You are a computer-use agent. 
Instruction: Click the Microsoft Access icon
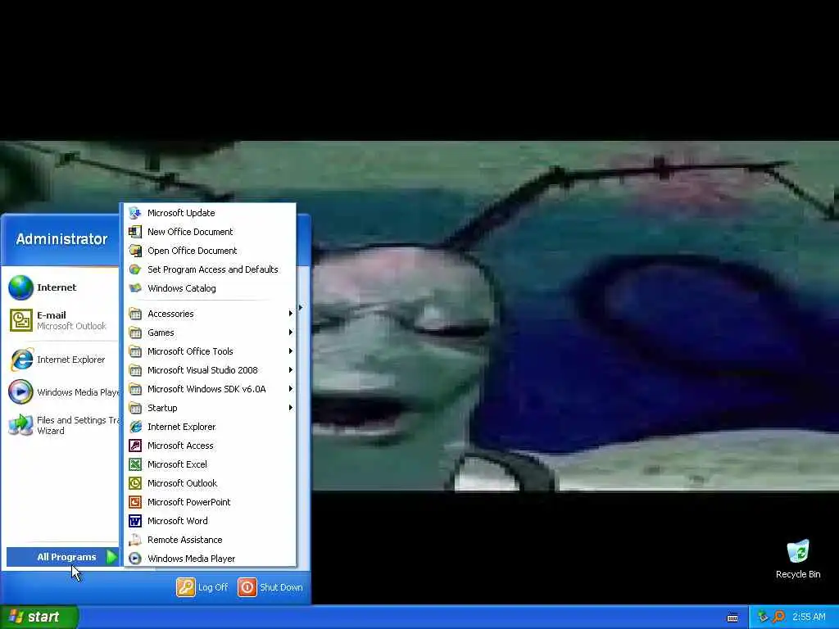135,446
